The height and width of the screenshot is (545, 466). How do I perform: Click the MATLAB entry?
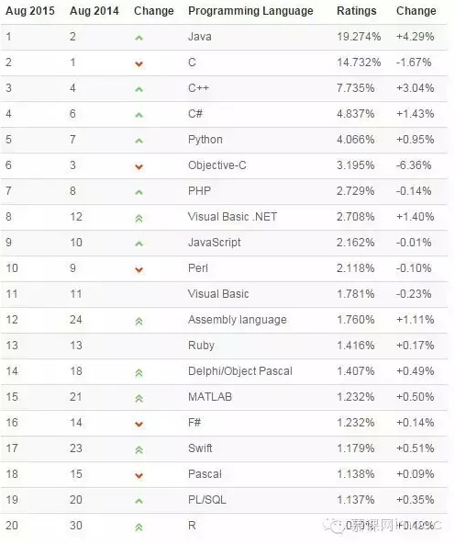click(210, 397)
